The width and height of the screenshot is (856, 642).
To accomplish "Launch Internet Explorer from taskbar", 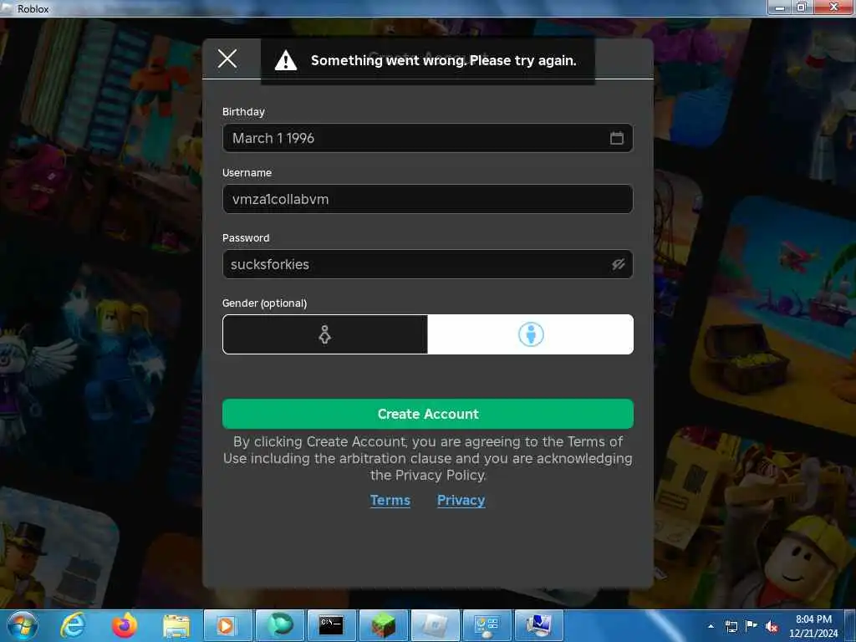I will pyautogui.click(x=73, y=625).
